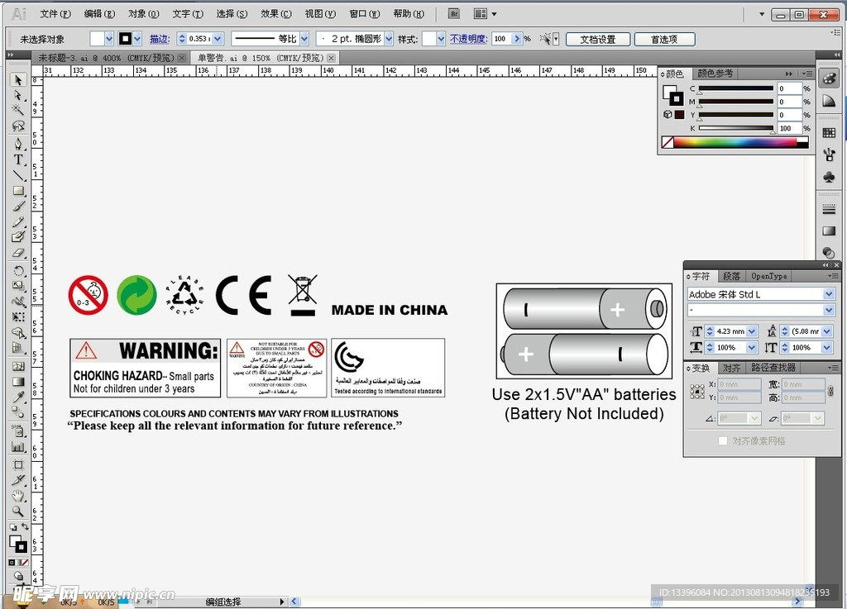Activate the Eyedropper tool
The image size is (847, 609).
(18, 398)
